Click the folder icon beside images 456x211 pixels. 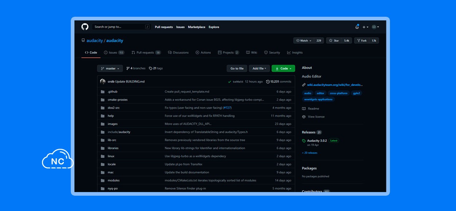[103, 124]
